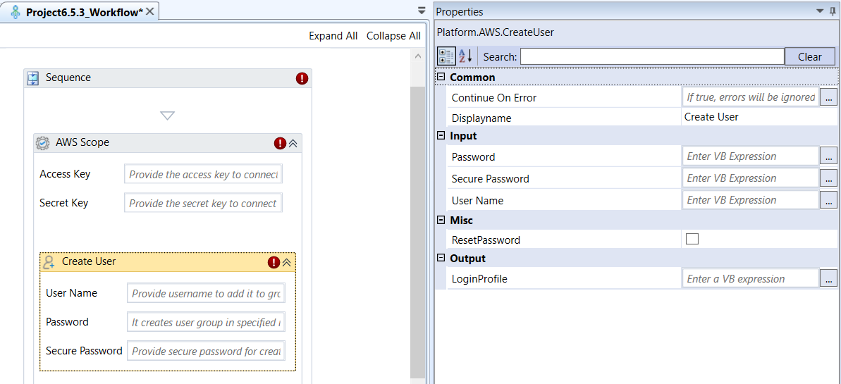Click the LoginProfile VB expression field
Screen dimensions: 841x384
coord(751,279)
